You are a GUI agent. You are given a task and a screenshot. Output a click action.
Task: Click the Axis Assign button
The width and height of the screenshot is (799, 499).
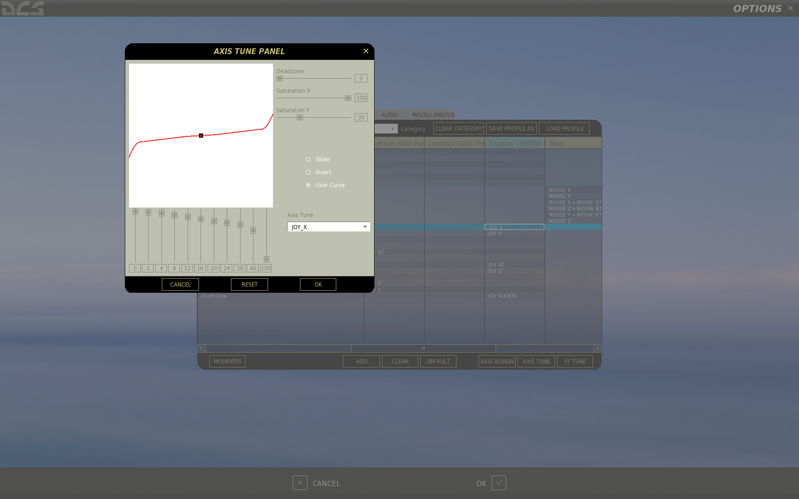tap(497, 361)
